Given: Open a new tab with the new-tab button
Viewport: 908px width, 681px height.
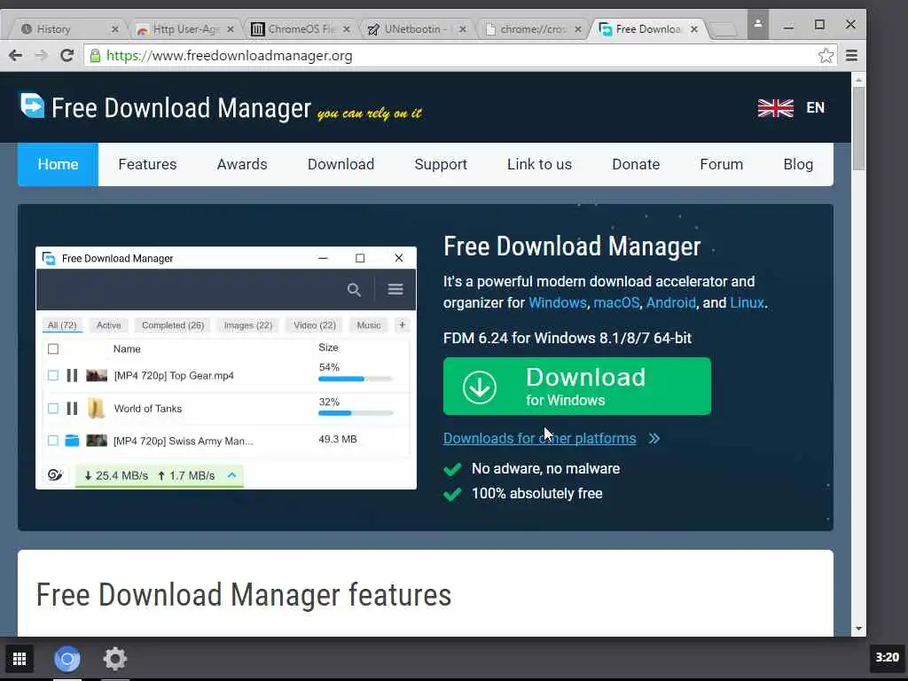Looking at the screenshot, I should (724, 29).
